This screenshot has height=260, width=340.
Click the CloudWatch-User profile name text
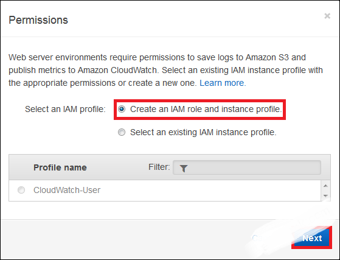(x=67, y=190)
